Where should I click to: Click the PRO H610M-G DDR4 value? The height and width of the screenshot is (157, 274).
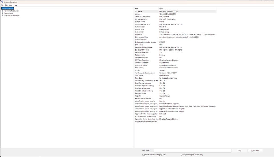coord(171,50)
